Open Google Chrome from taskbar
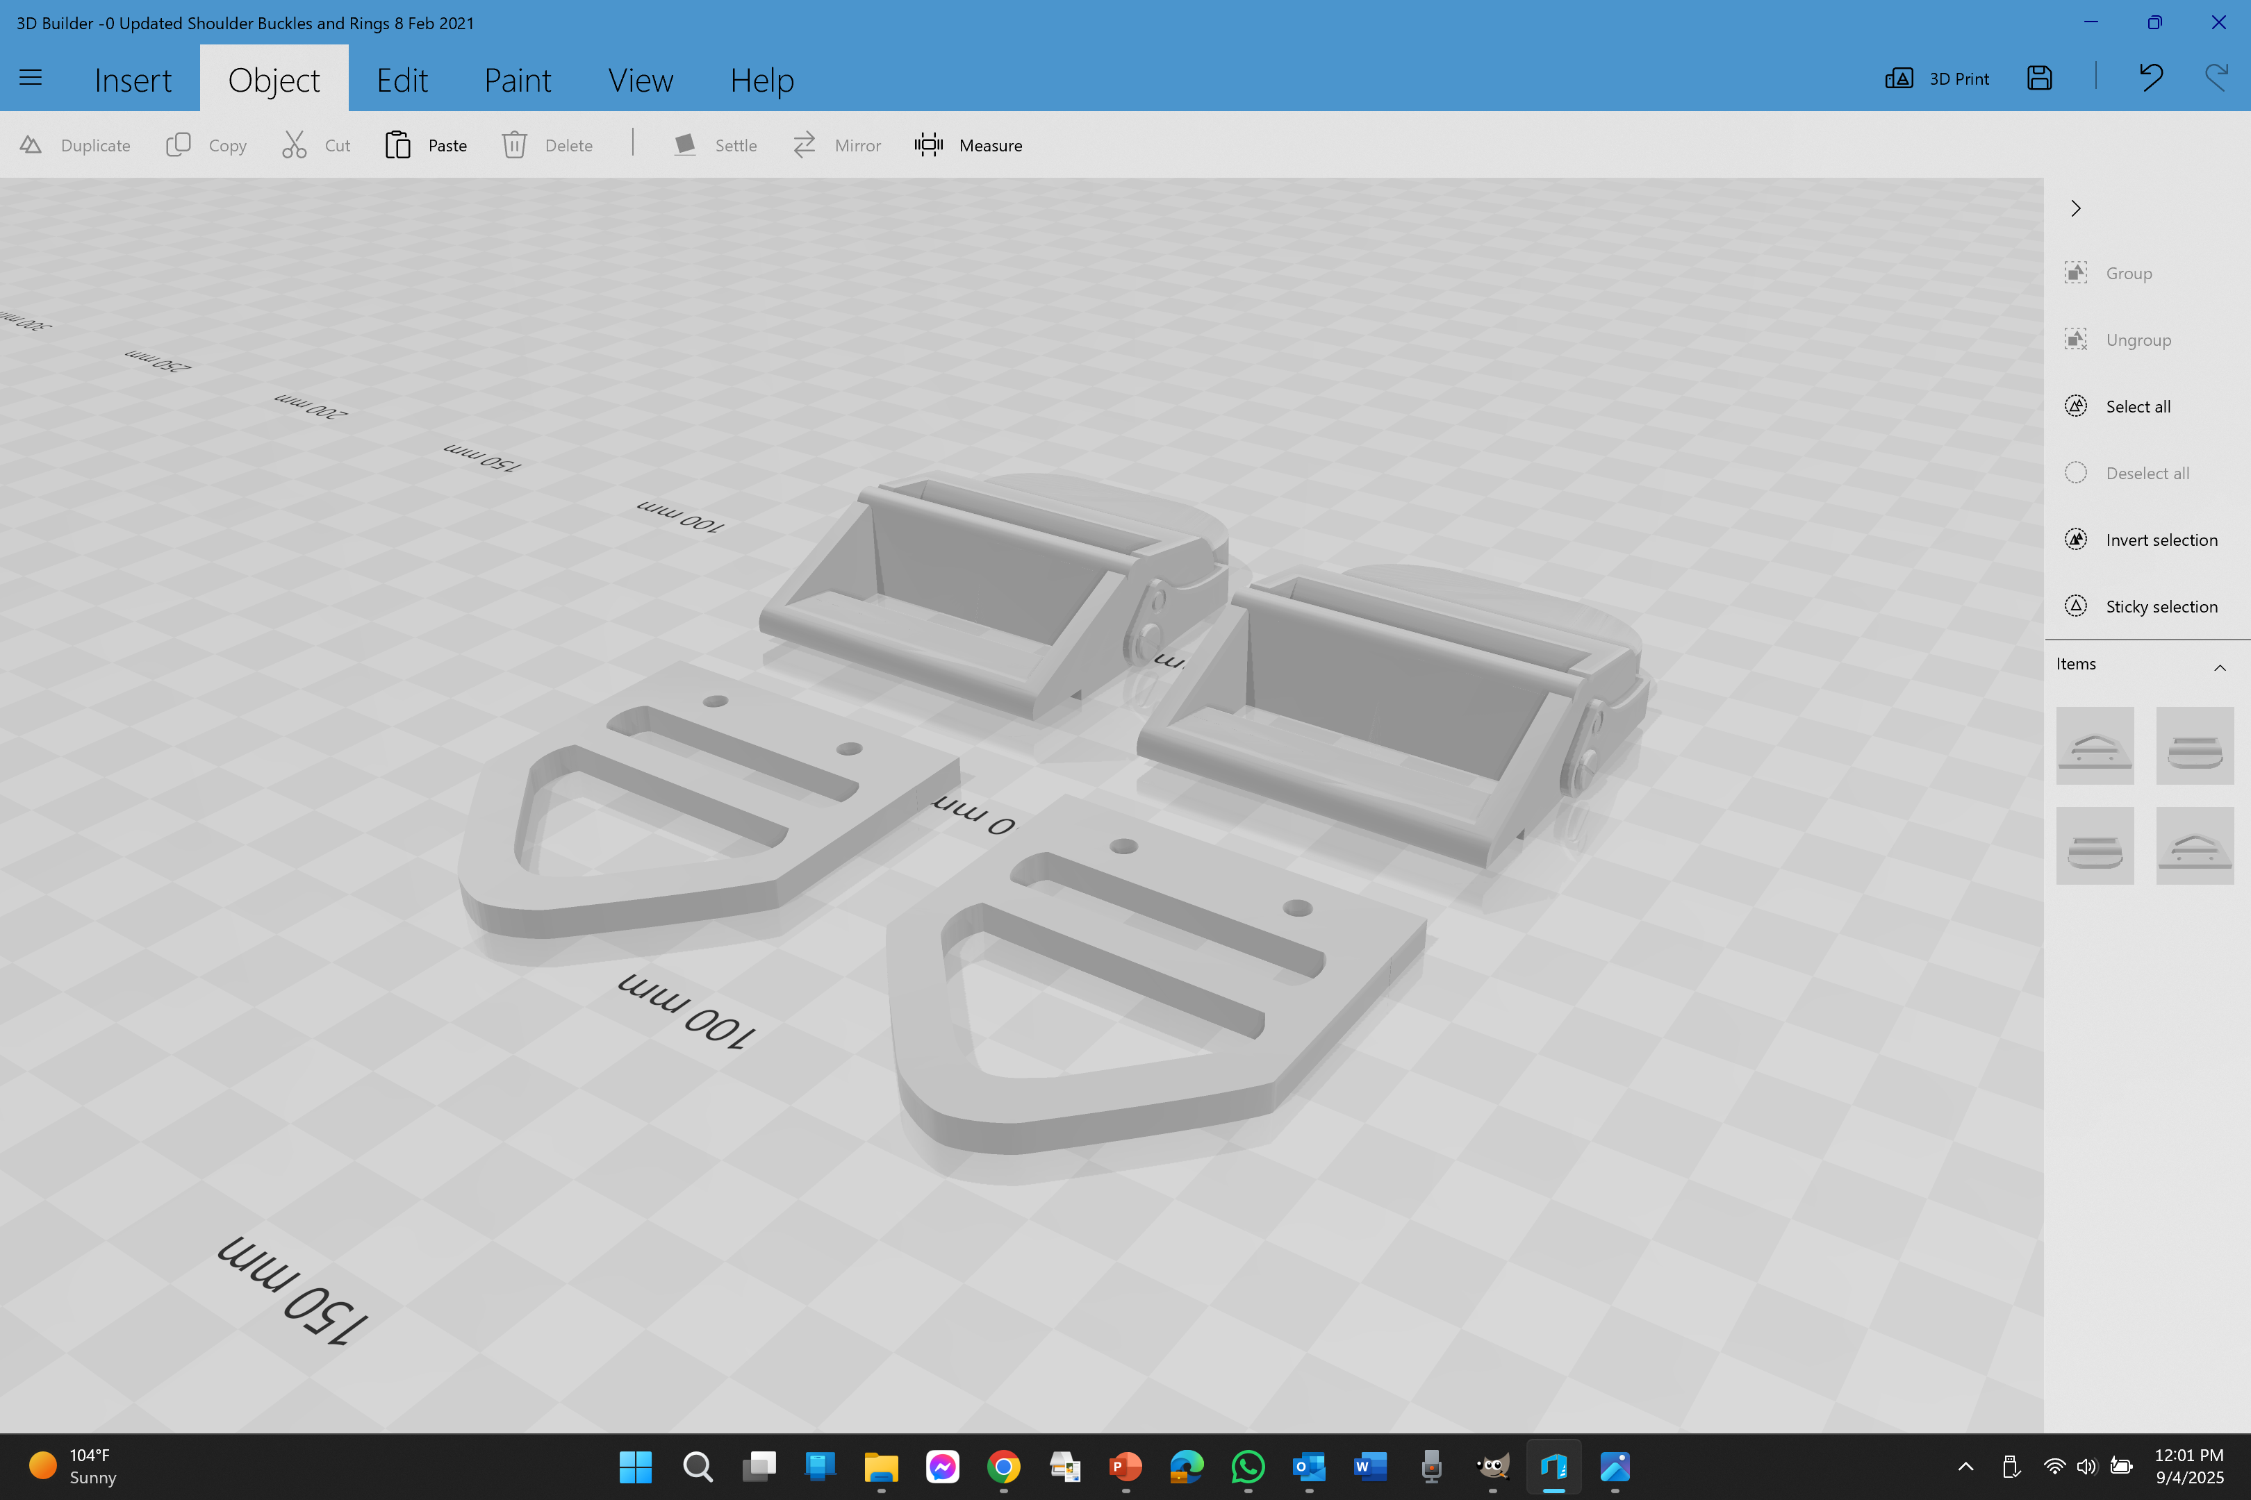This screenshot has width=2251, height=1500. tap(1004, 1467)
